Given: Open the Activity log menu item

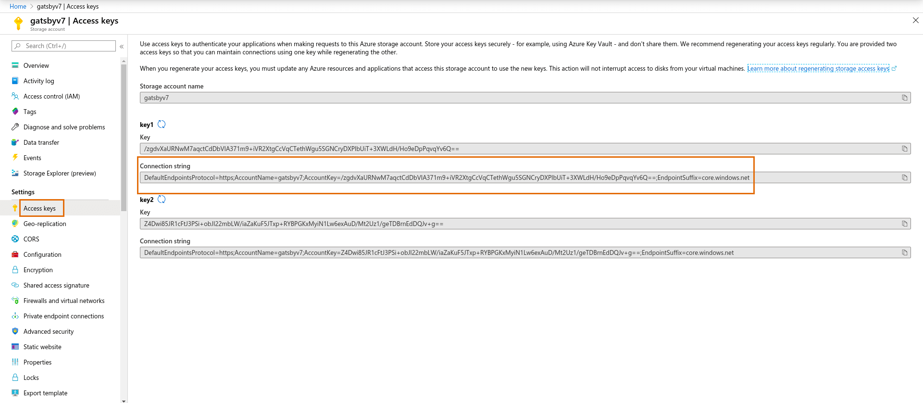Looking at the screenshot, I should click(39, 81).
